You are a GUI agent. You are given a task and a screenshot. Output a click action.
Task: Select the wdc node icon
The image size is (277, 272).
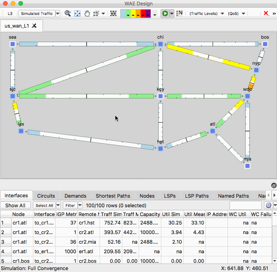(x=247, y=96)
